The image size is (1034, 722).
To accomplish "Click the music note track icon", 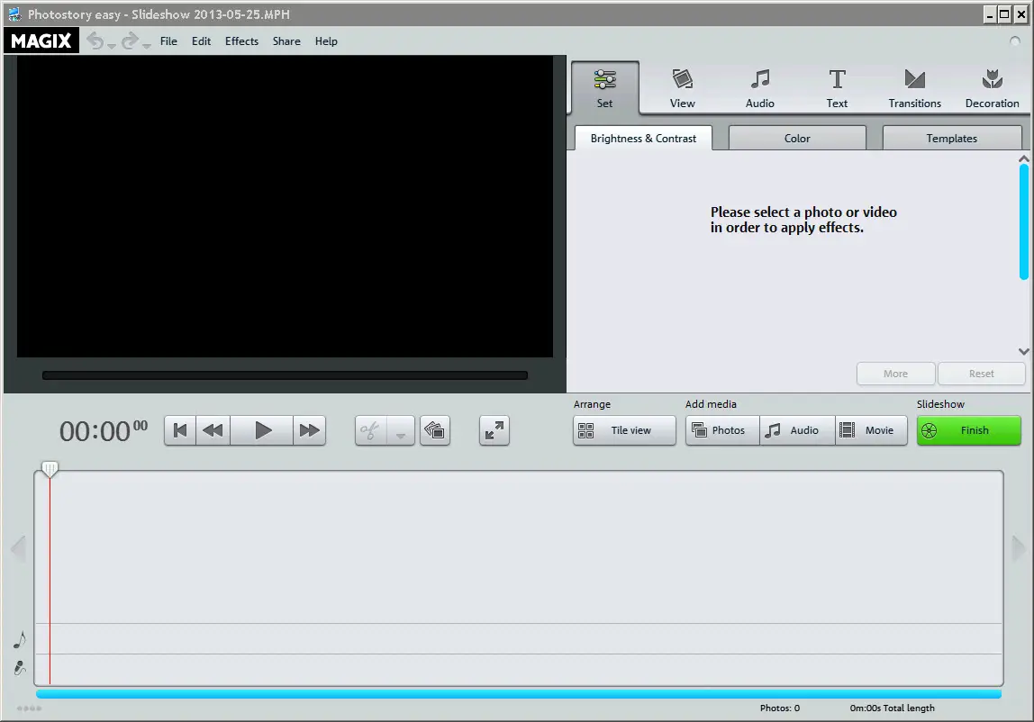I will pos(20,639).
